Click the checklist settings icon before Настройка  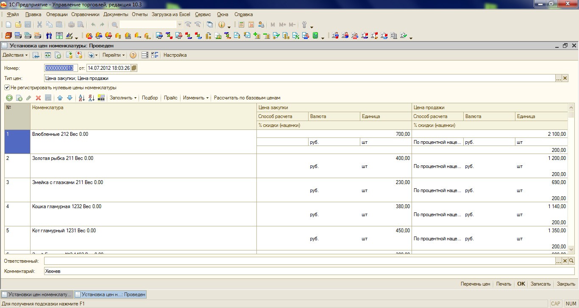tap(155, 55)
